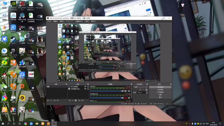The image size is (224, 126).
Task: Click the ENG input language indicator
Action: pos(207,123)
